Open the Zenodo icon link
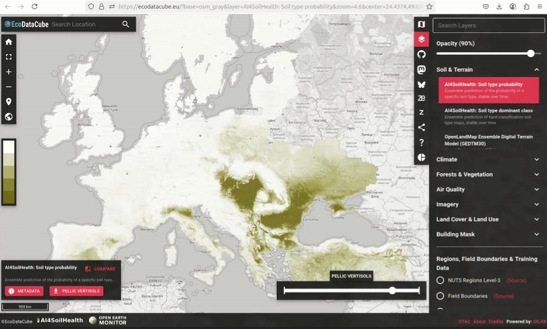 pos(421,98)
